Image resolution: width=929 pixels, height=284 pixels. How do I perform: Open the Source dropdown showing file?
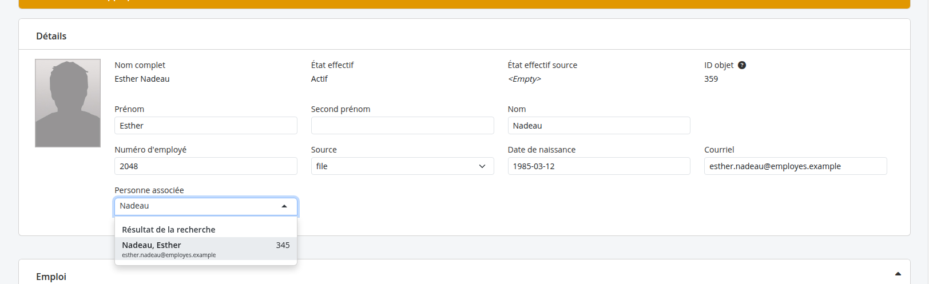point(402,166)
